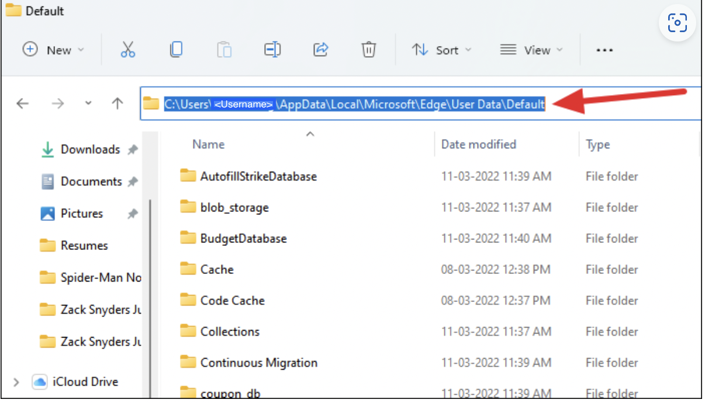Click the folder icon inside the address bar

(150, 103)
